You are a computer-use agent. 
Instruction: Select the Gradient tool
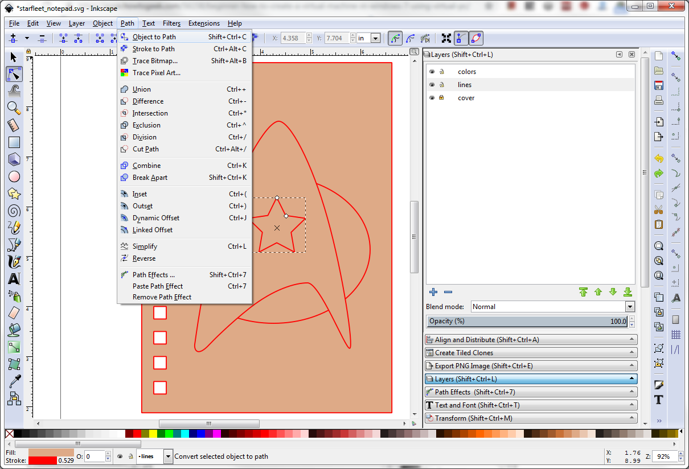(14, 347)
